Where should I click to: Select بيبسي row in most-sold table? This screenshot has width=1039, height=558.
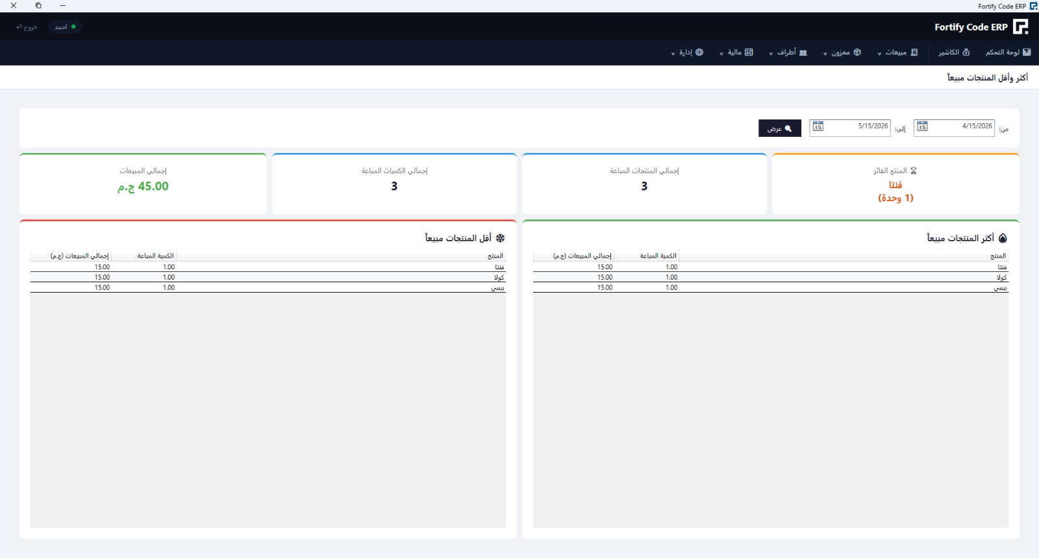click(x=771, y=287)
